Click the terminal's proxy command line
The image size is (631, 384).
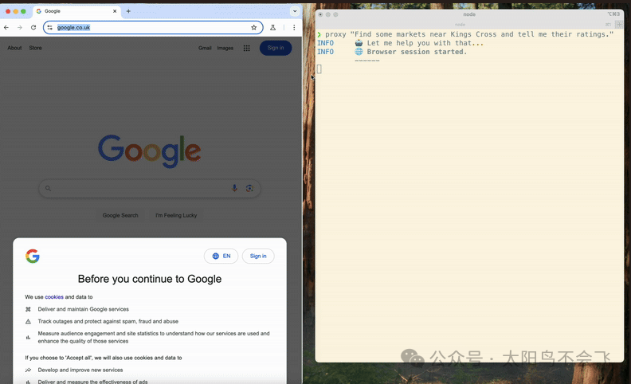pos(465,34)
